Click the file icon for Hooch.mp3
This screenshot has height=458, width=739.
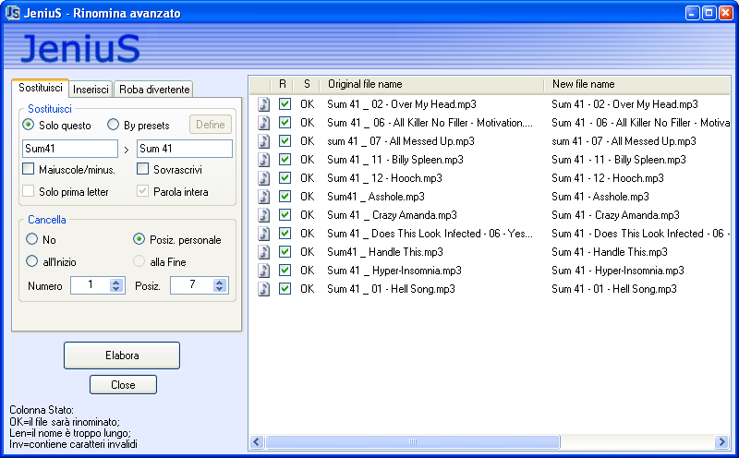[x=264, y=178]
